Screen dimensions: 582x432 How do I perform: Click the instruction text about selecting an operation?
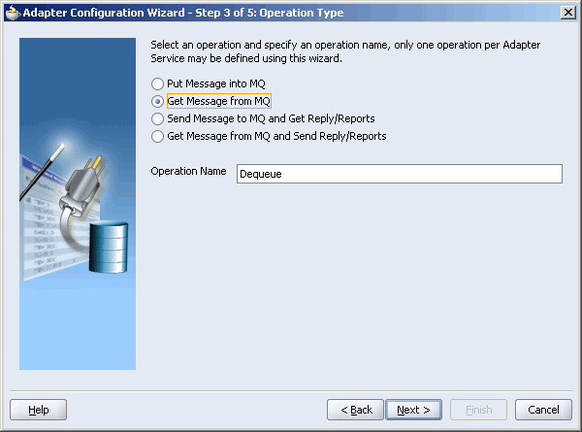coord(345,51)
